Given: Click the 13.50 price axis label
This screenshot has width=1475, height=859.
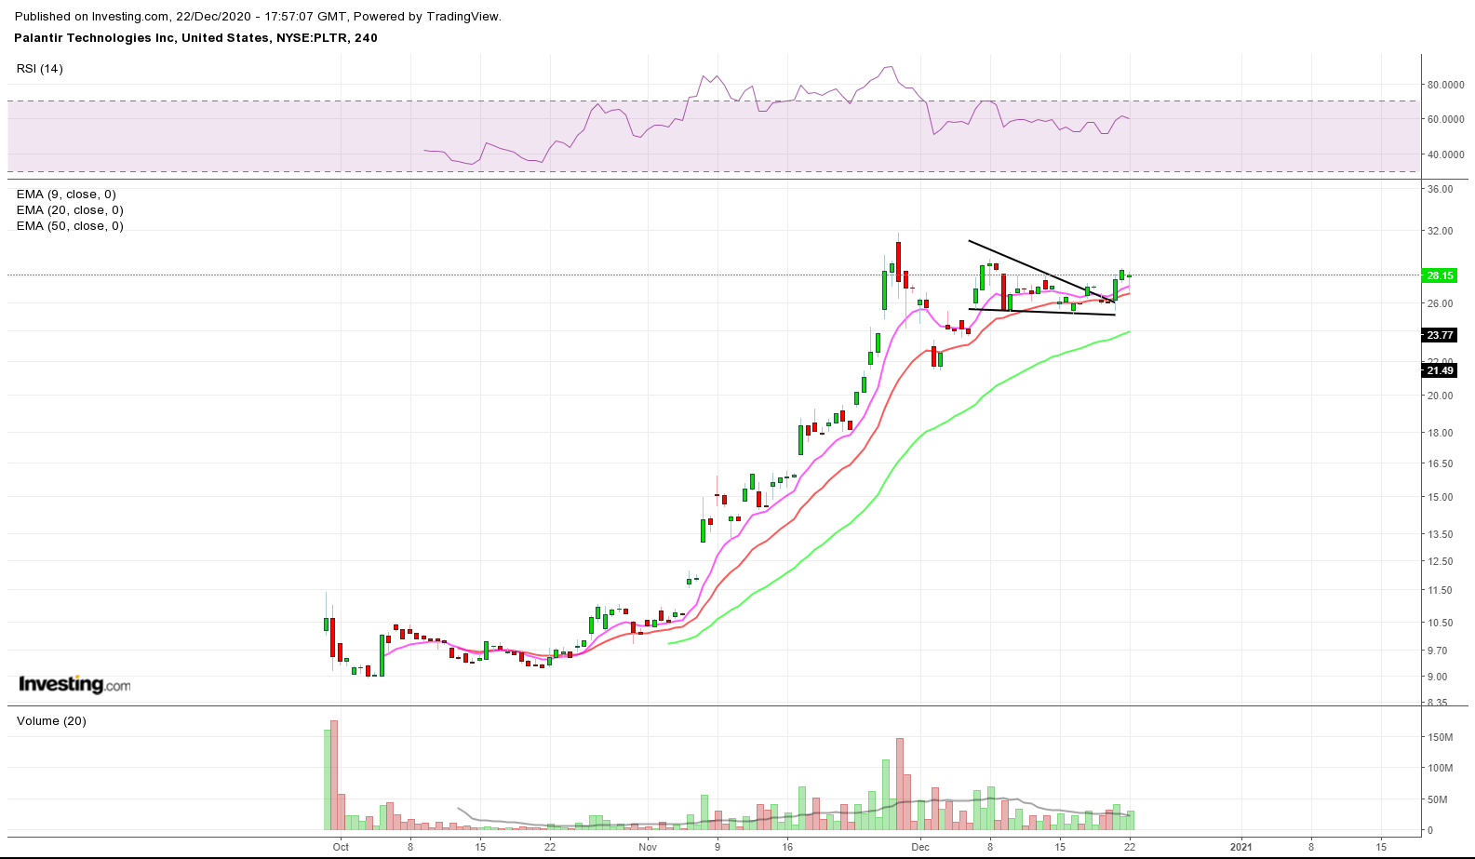Looking at the screenshot, I should (1440, 534).
